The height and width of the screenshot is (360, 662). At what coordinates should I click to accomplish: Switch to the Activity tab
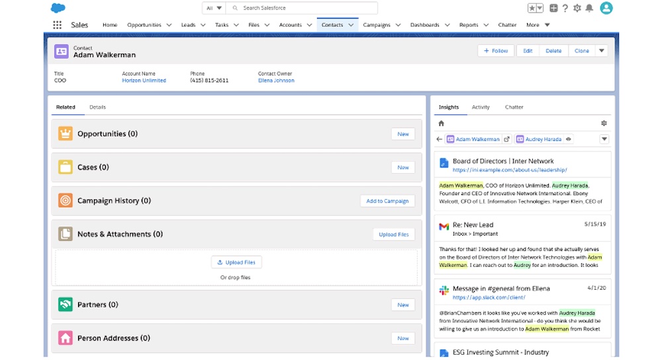click(481, 107)
